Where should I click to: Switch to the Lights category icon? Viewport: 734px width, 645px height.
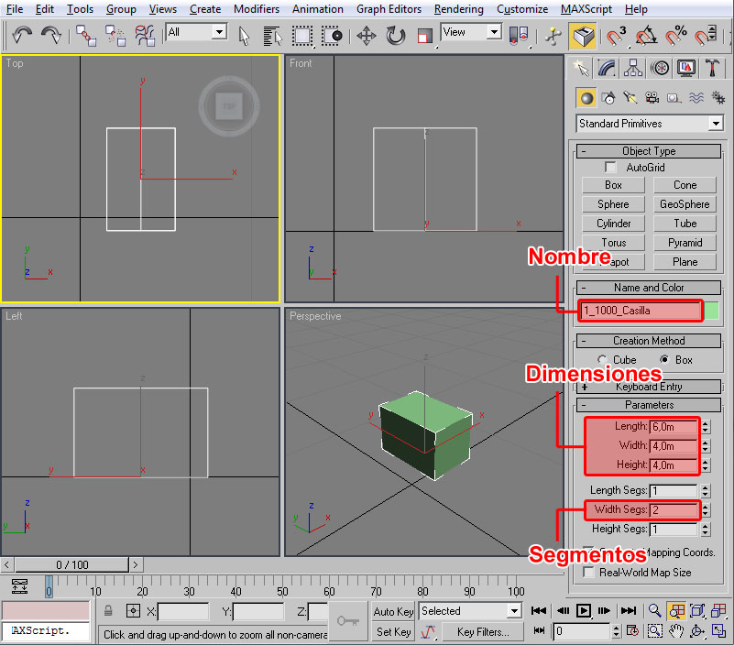click(x=630, y=97)
